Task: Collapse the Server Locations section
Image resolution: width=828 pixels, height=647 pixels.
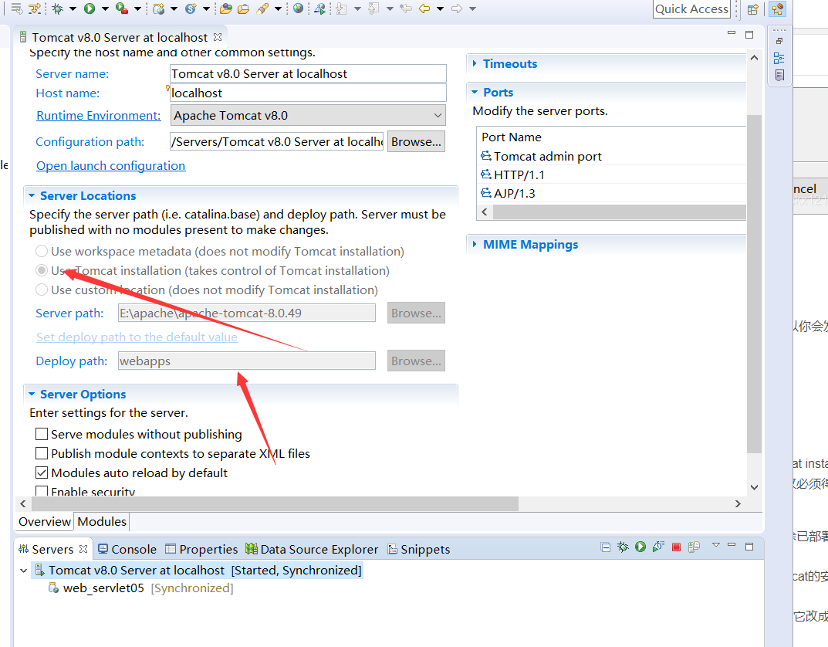Action: 32,195
